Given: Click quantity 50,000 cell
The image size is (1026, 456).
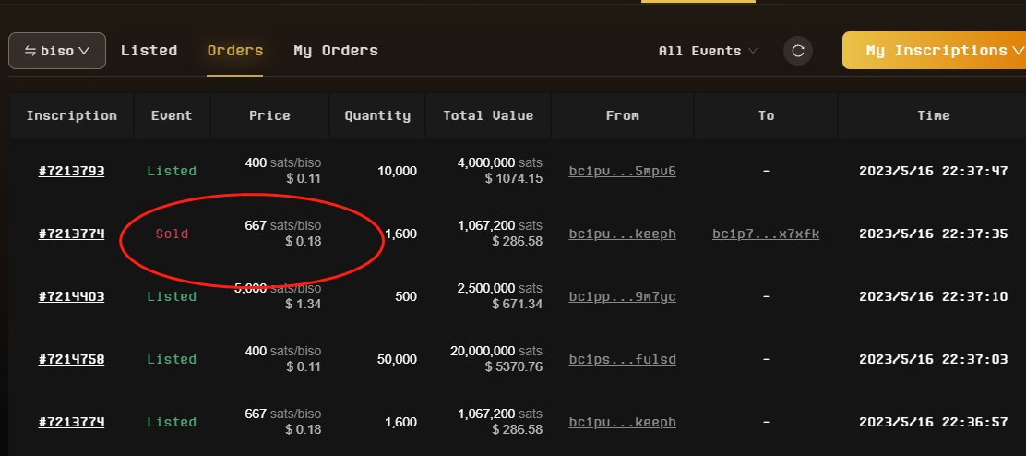Looking at the screenshot, I should pyautogui.click(x=397, y=360).
